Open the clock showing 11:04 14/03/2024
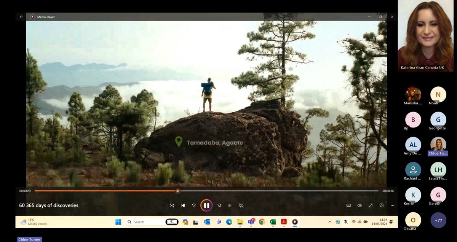The image size is (457, 242). pyautogui.click(x=379, y=222)
